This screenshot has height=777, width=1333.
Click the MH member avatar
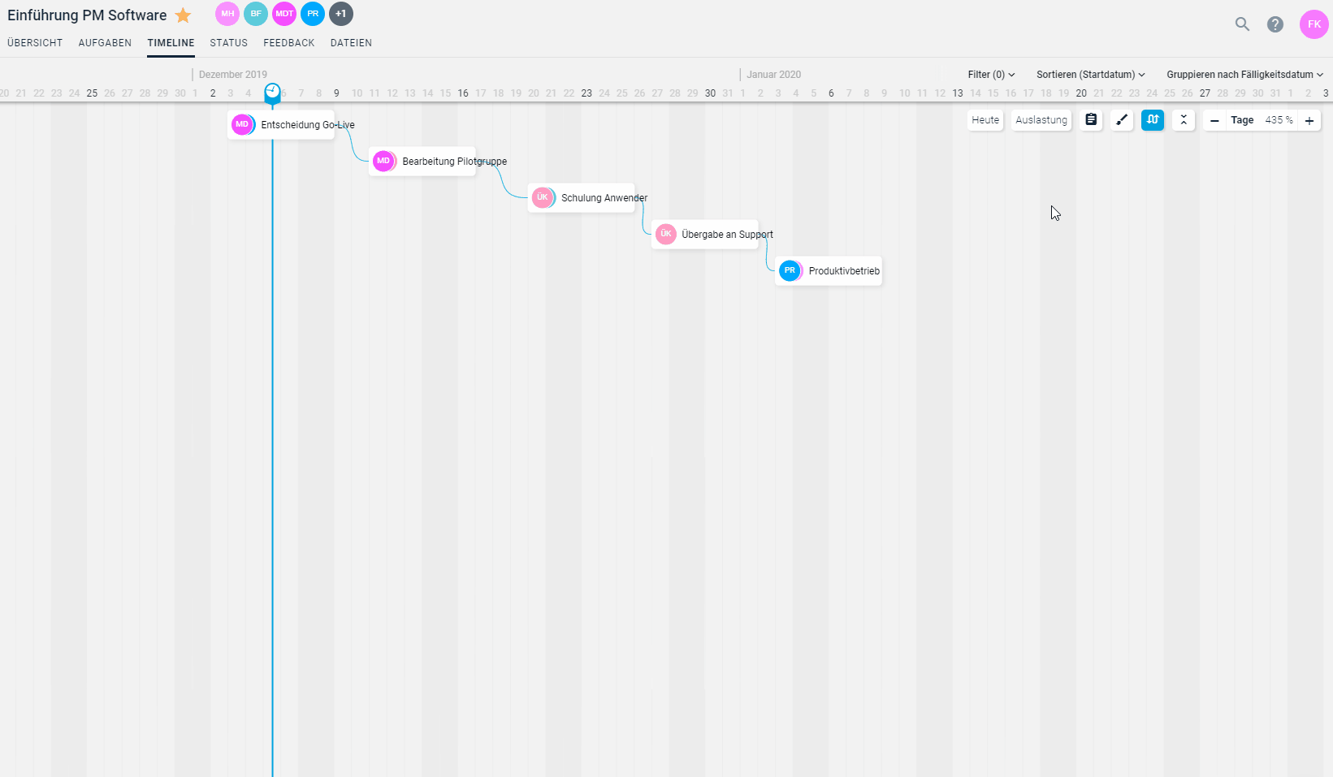coord(227,14)
